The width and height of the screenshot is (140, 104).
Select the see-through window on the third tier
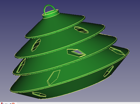pyautogui.click(x=76, y=53)
